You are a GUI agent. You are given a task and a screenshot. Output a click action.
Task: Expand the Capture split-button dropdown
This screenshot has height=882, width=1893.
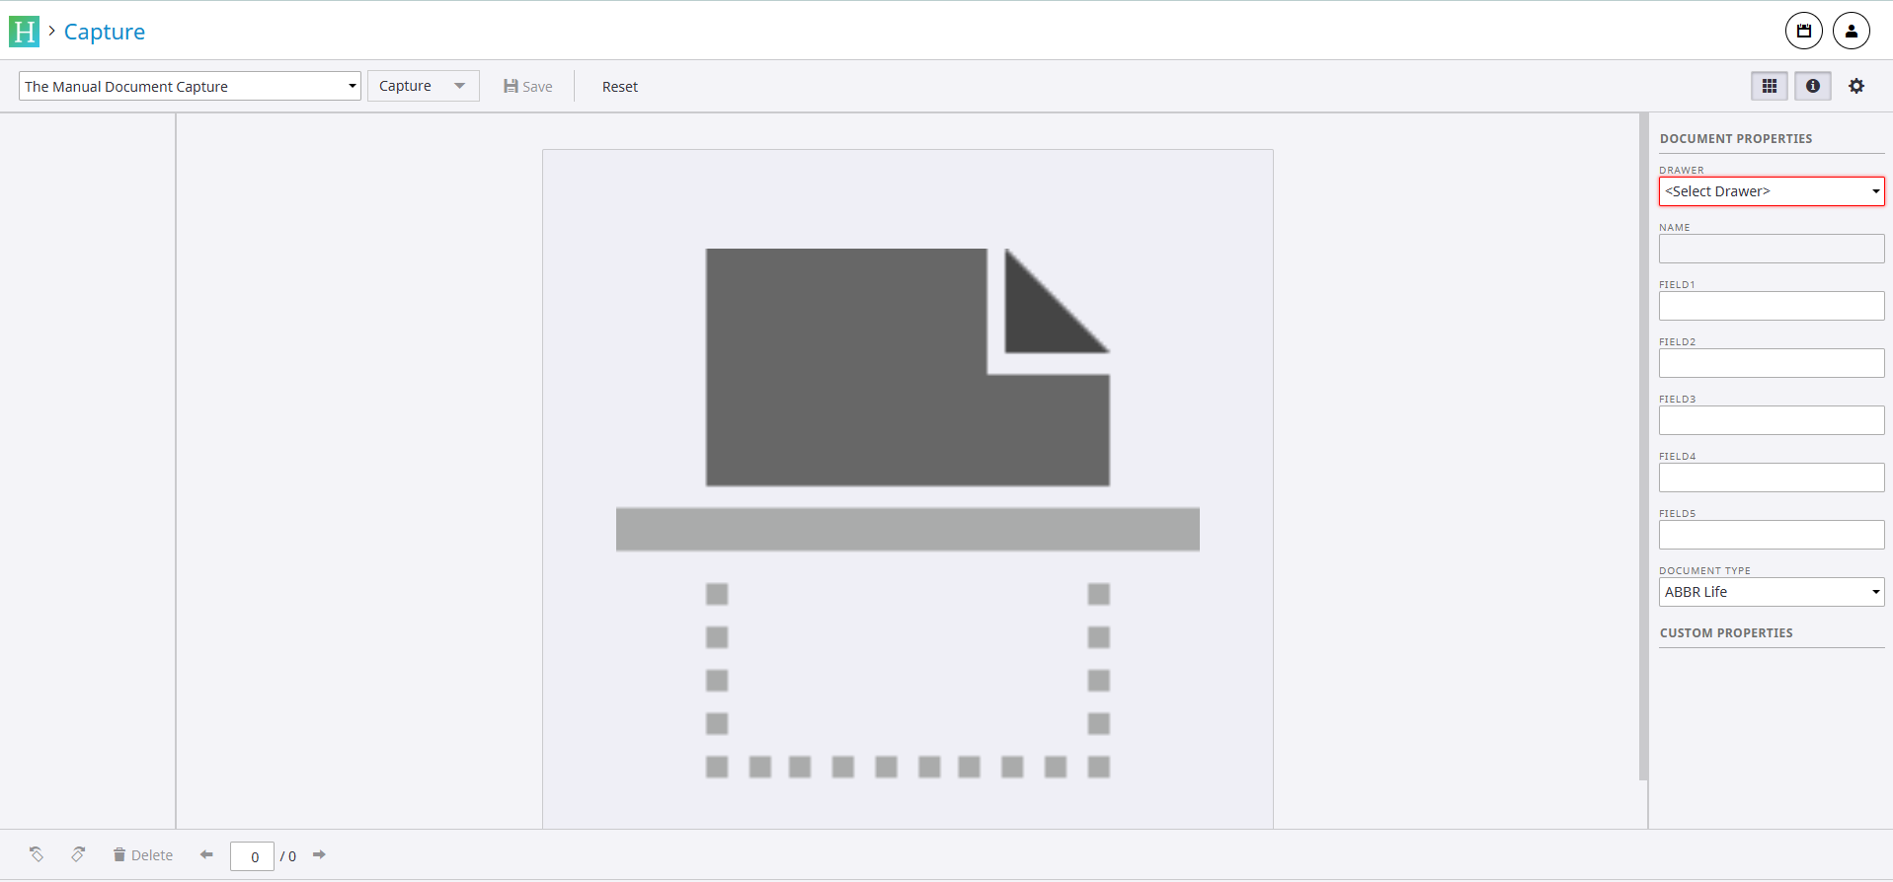459,86
